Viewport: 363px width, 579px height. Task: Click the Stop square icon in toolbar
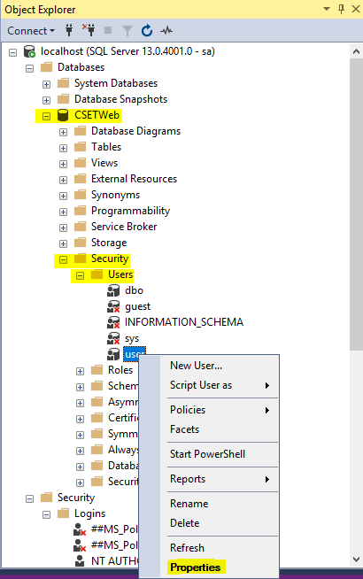click(108, 30)
